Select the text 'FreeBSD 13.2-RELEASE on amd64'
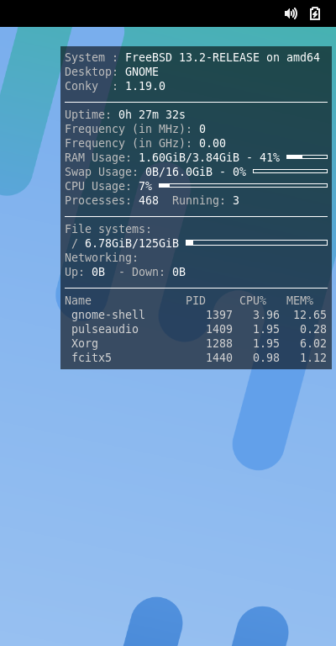 223,58
